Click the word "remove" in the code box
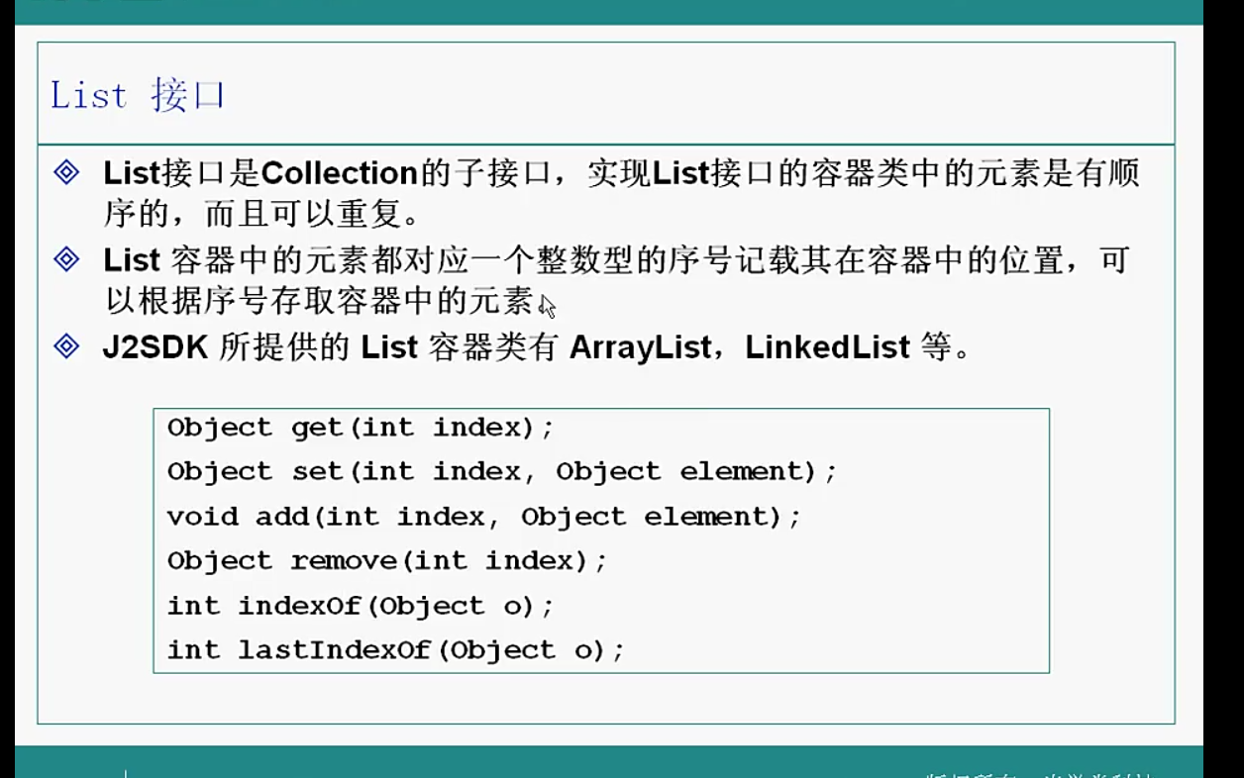This screenshot has width=1244, height=778. click(x=343, y=561)
